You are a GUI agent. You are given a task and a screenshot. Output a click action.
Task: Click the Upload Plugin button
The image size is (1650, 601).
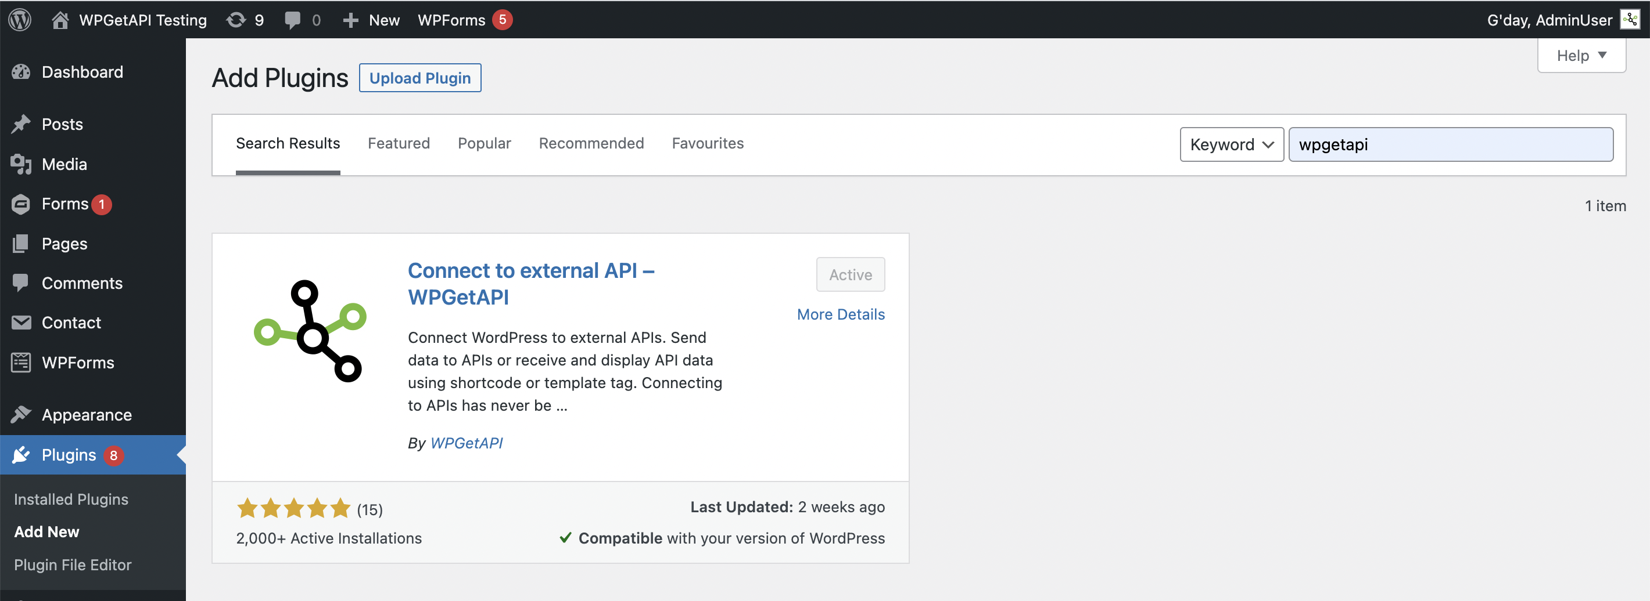click(x=419, y=78)
